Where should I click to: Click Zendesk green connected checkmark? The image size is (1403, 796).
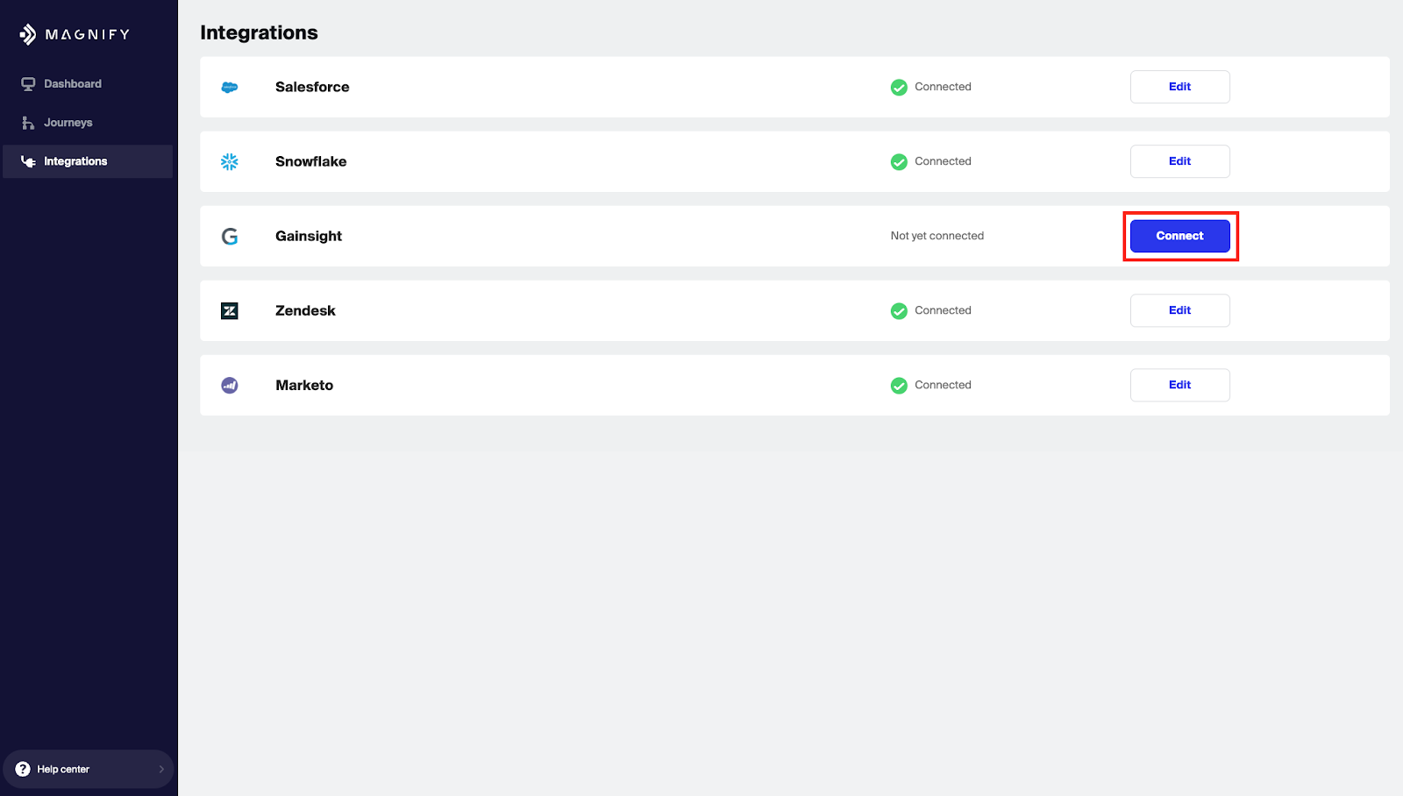pyautogui.click(x=899, y=310)
